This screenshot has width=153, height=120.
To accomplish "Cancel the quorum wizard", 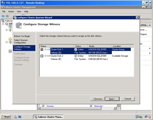I will [x=128, y=99].
